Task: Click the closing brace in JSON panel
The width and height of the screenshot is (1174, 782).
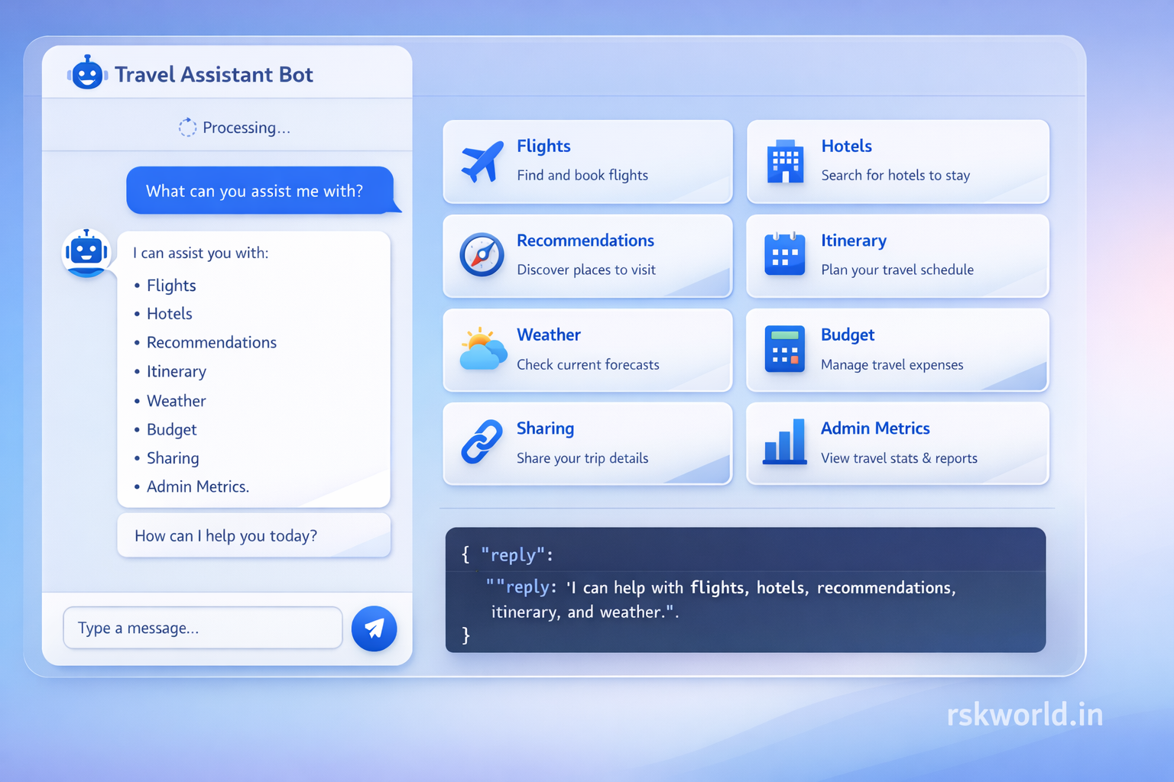Action: 465,635
